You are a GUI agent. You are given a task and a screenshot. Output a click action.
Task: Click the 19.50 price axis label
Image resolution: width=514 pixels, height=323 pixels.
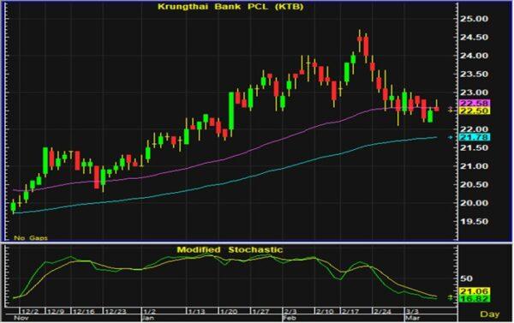point(474,222)
